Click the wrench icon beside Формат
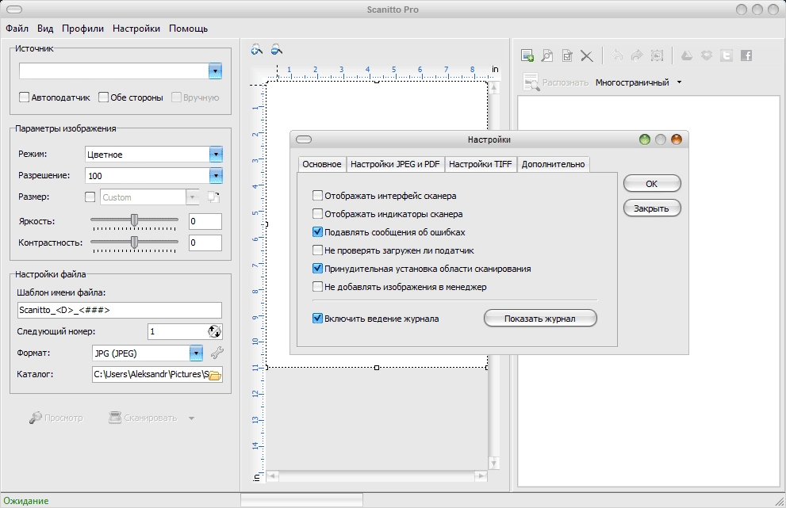 coord(217,353)
